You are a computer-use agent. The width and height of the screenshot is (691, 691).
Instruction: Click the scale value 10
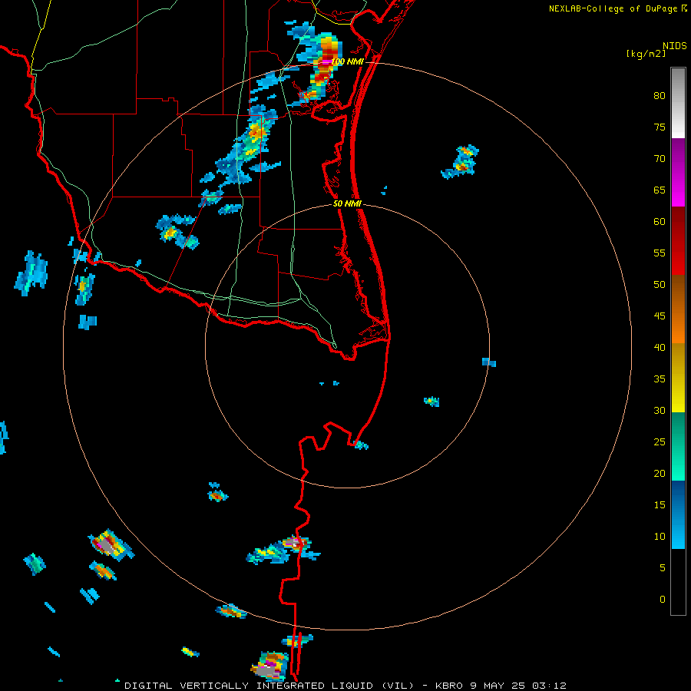tap(660, 537)
